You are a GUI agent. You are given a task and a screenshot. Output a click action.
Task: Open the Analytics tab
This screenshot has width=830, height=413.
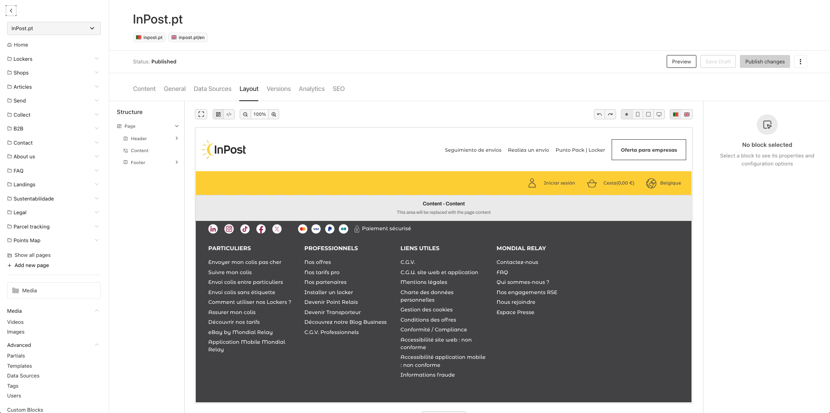click(x=312, y=89)
